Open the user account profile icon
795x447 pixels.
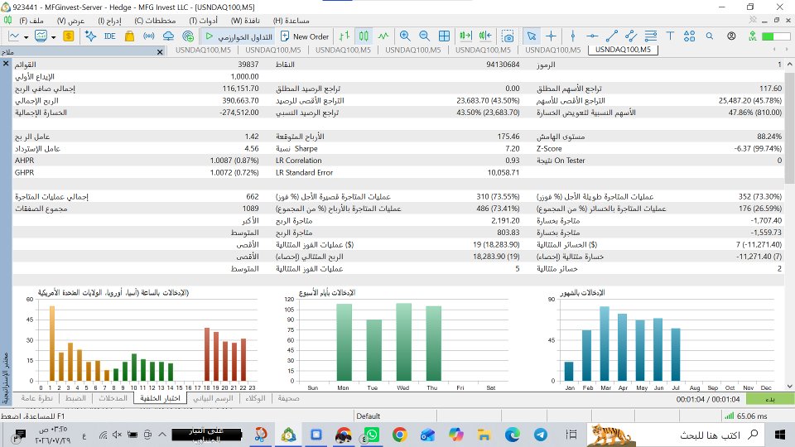[731, 36]
